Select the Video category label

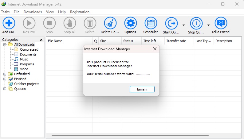click(x=24, y=69)
